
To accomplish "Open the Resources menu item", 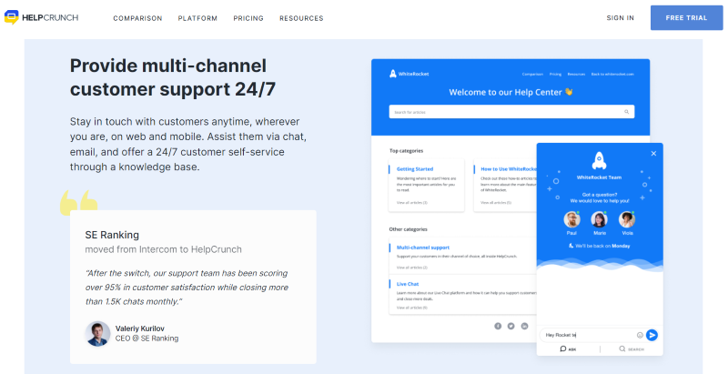I will point(301,18).
